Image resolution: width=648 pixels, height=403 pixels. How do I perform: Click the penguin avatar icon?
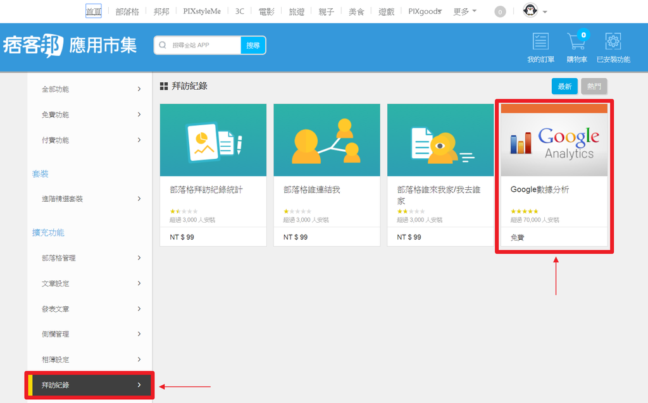pyautogui.click(x=529, y=11)
